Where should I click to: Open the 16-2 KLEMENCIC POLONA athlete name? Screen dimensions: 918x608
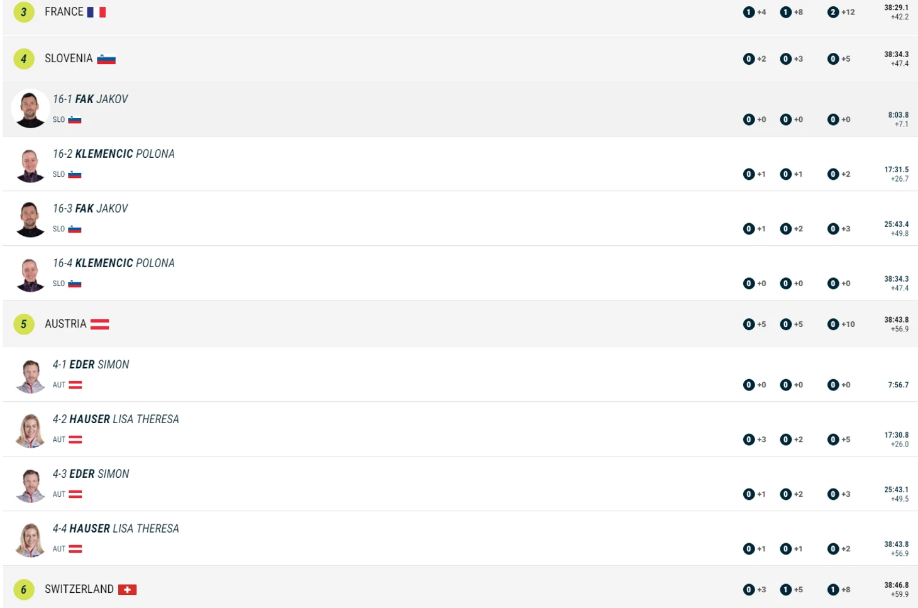(x=114, y=154)
